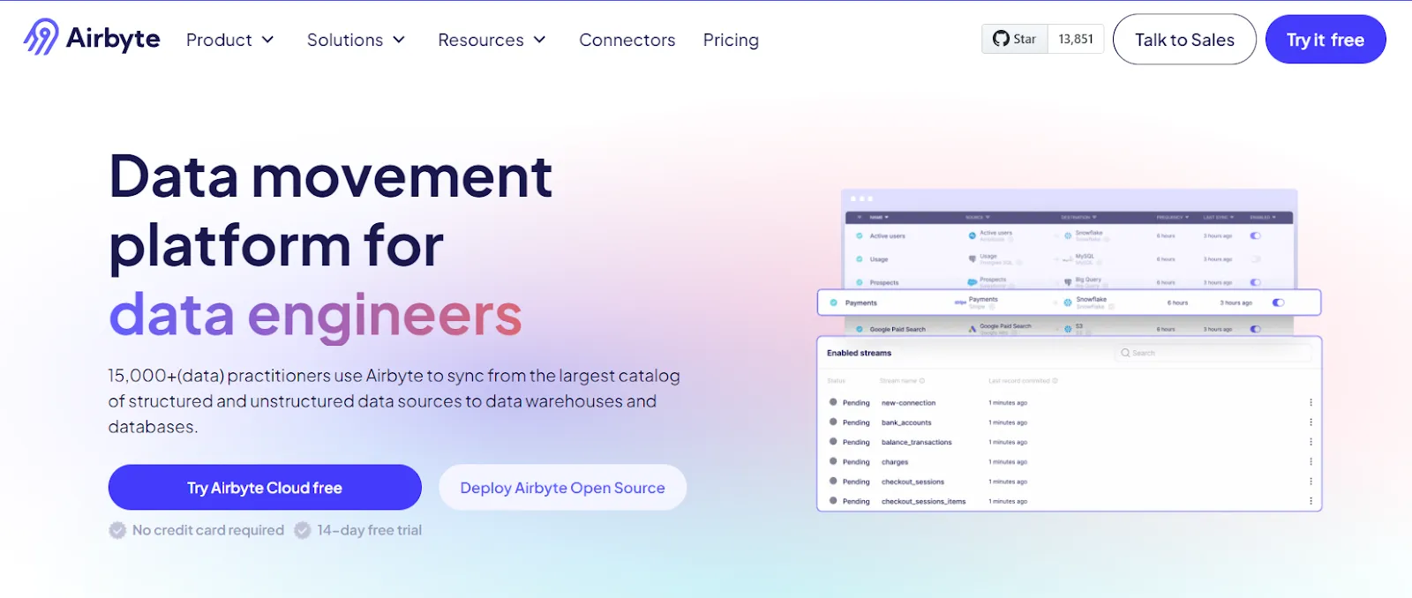1412x598 pixels.
Task: Open kebab menu for balance_transactions stream
Action: [1311, 442]
